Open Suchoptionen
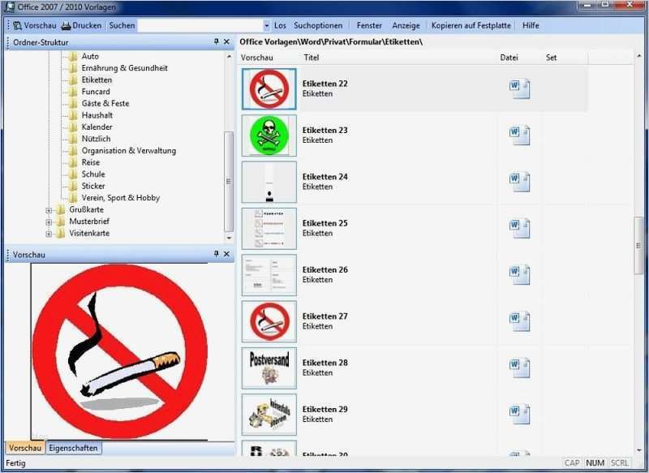This screenshot has height=473, width=649. click(319, 25)
